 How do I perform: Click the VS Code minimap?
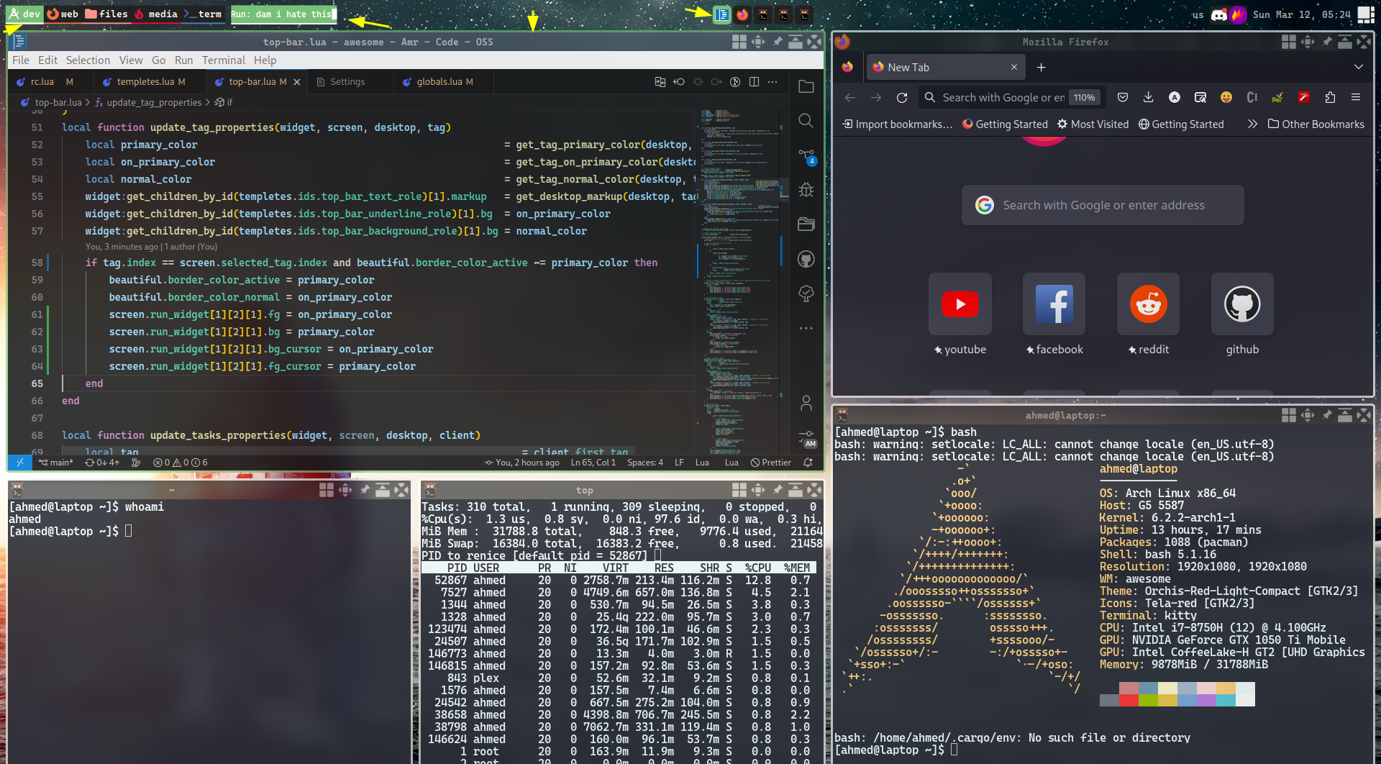(739, 281)
